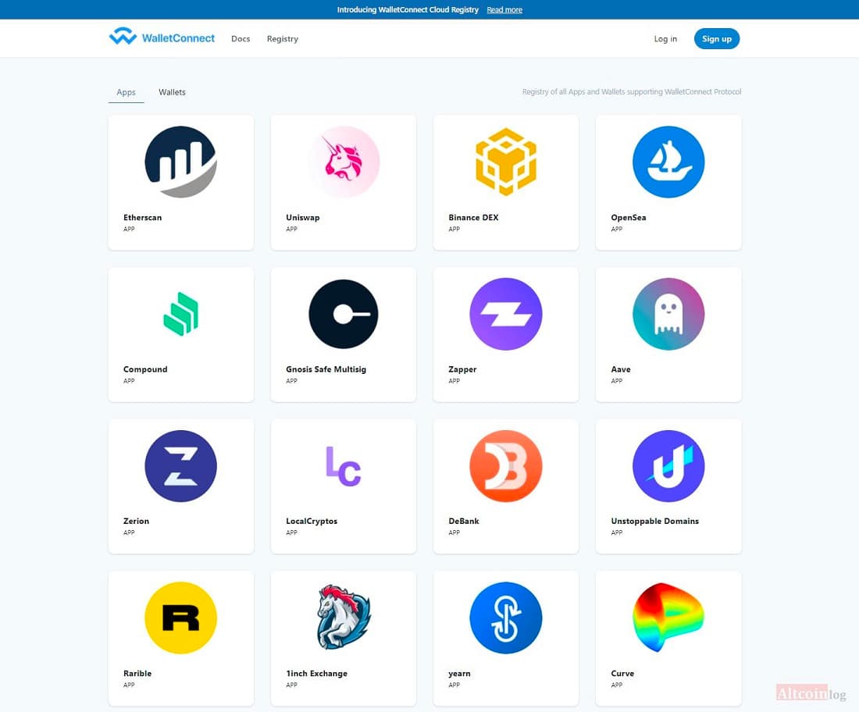The width and height of the screenshot is (859, 712).
Task: Click the OpenSea name label
Action: [x=629, y=218]
